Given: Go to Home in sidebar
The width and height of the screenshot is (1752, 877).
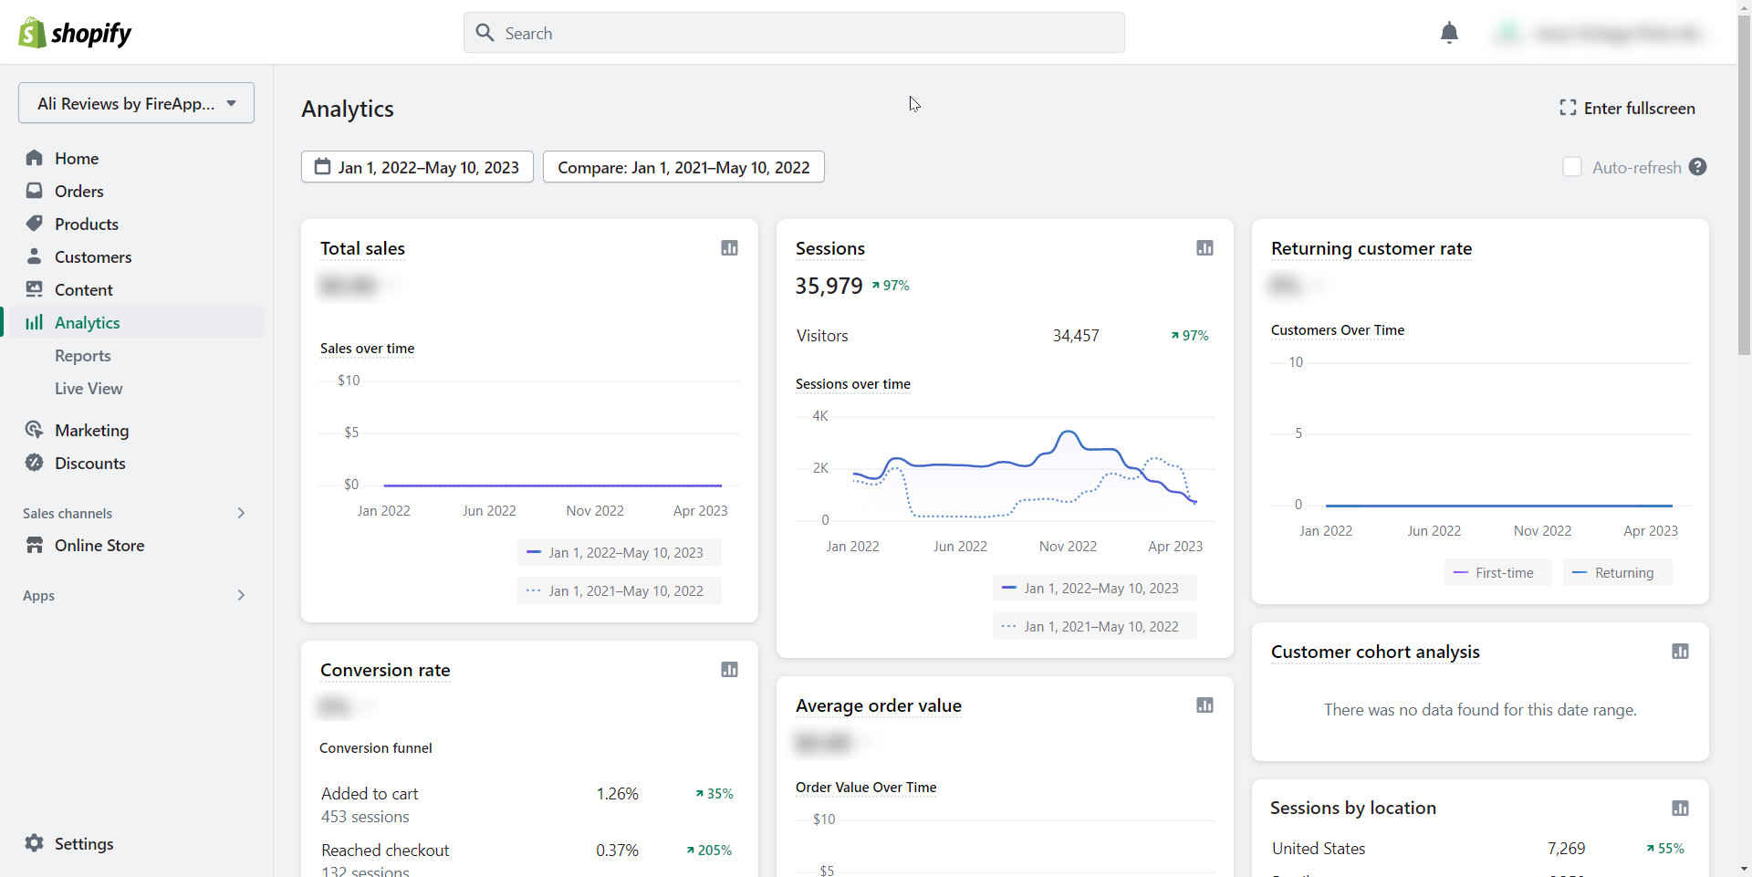Looking at the screenshot, I should tap(77, 158).
